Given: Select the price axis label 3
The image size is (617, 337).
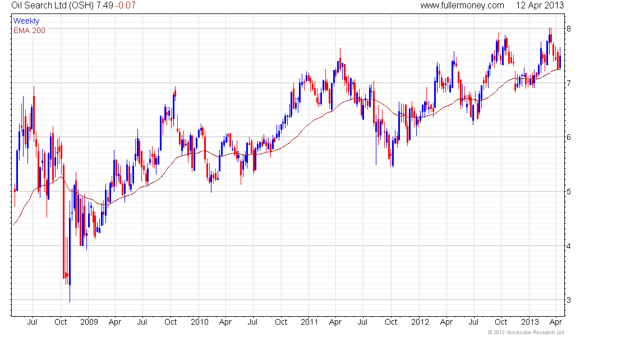Looking at the screenshot, I should click(x=569, y=300).
